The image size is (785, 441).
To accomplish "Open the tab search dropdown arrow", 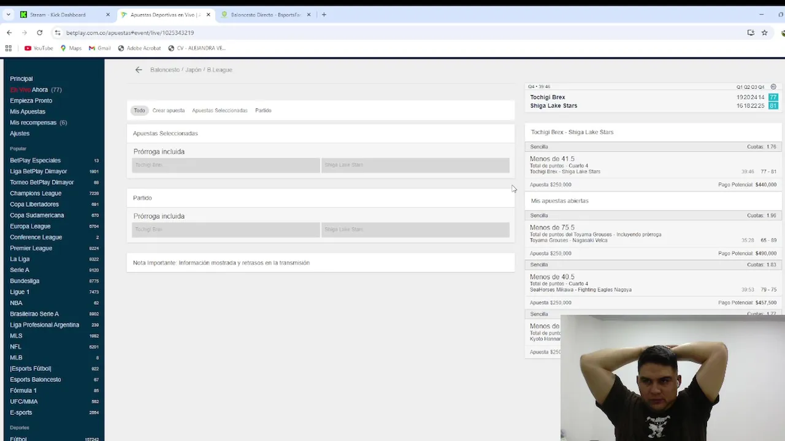I will 8,15.
